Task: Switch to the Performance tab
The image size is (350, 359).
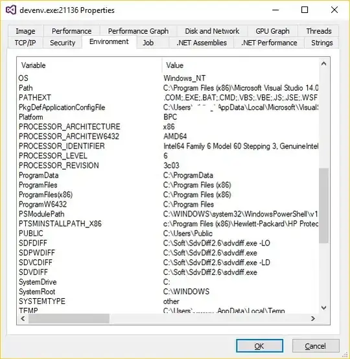Action: [71, 31]
